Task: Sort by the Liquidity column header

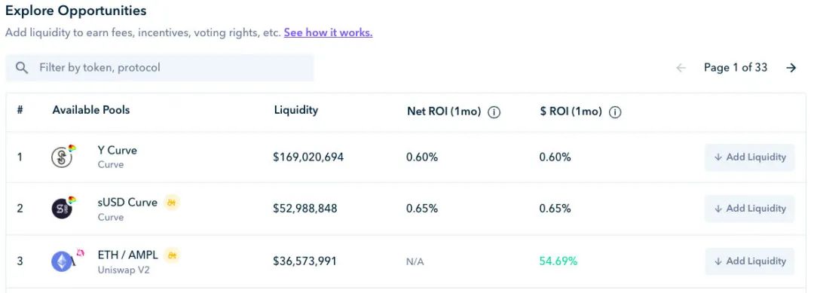Action: point(296,110)
